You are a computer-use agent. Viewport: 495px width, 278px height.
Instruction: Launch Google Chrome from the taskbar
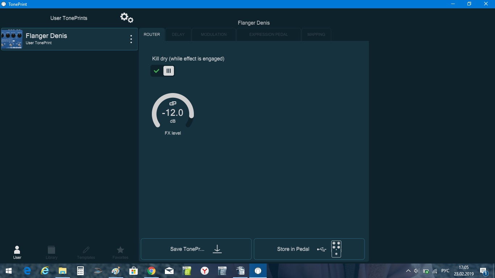pyautogui.click(x=151, y=271)
